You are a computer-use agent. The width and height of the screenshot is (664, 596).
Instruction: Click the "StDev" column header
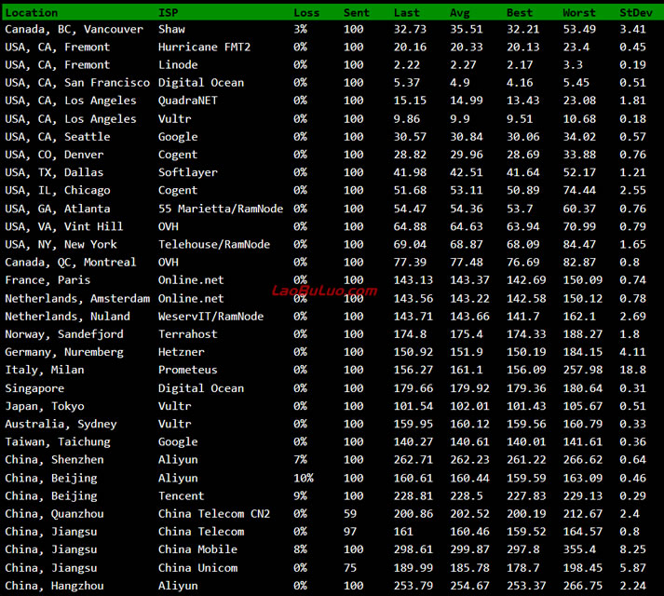(x=636, y=13)
